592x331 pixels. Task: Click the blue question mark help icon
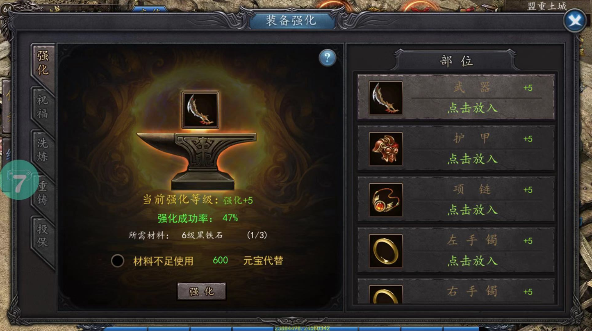coord(327,58)
